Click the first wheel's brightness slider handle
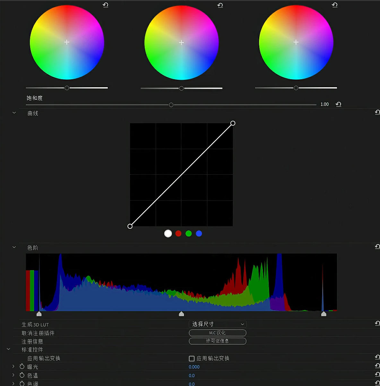This screenshot has width=380, height=386. 67,88
